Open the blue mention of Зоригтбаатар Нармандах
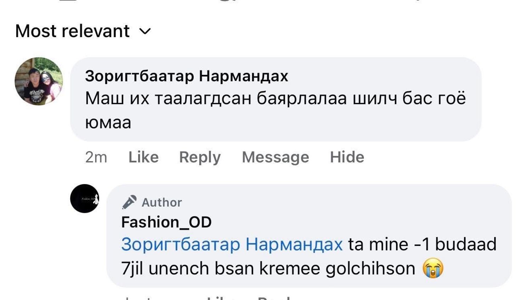 [x=232, y=244]
